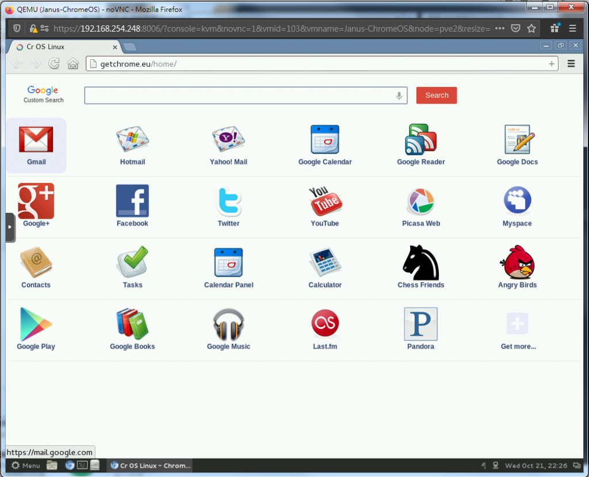Open the Google Books app icon

coord(132,323)
